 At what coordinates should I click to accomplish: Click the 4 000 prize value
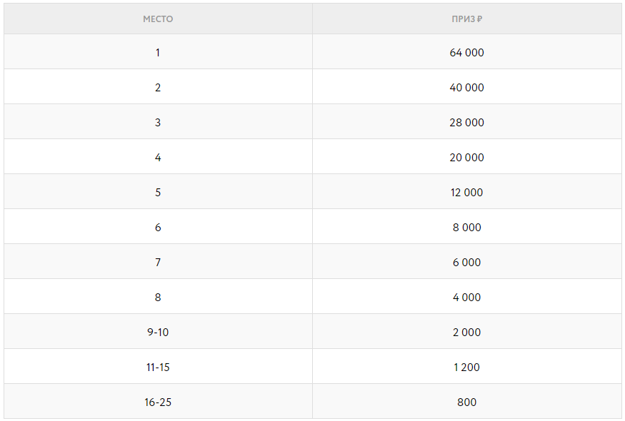click(x=466, y=298)
